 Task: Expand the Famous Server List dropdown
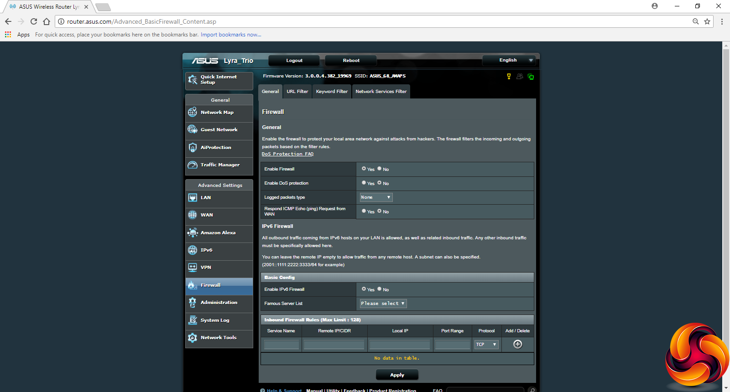click(383, 304)
